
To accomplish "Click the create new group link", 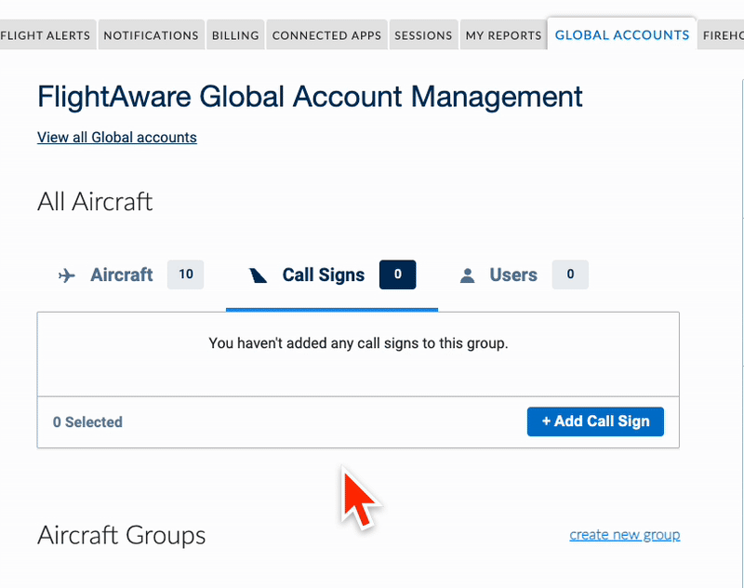I will coord(624,535).
